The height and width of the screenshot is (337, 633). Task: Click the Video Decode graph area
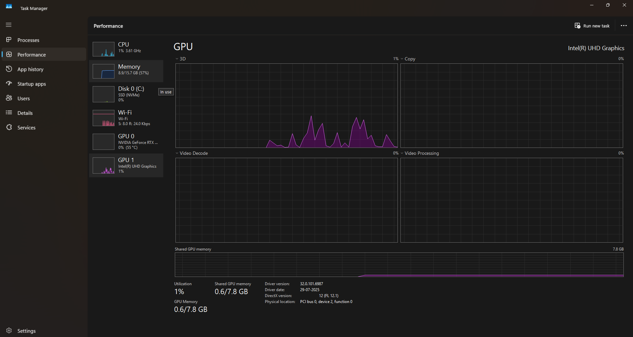tap(287, 200)
